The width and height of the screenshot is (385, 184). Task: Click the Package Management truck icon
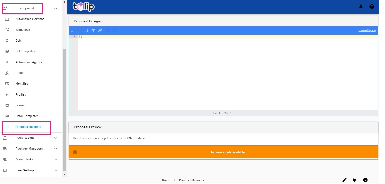(5, 149)
